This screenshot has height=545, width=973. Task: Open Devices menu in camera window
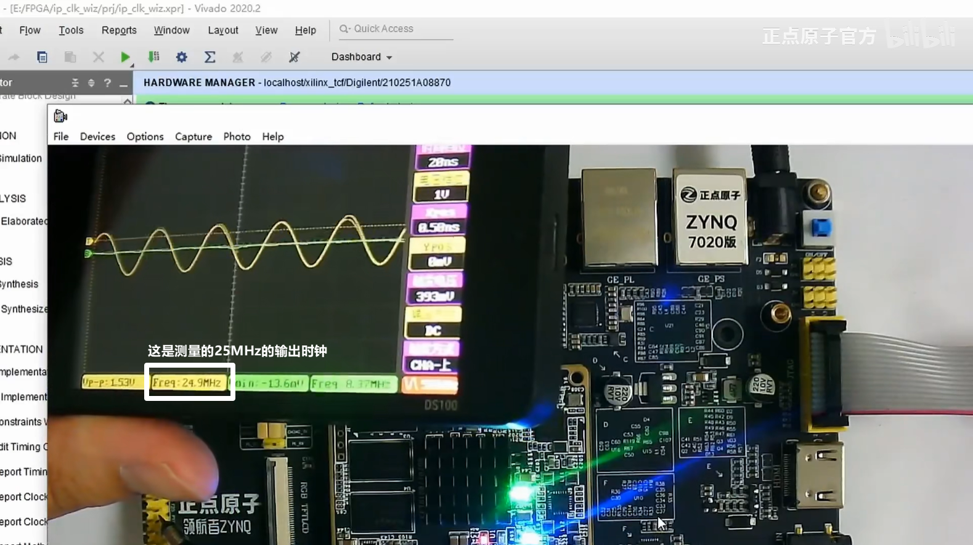tap(97, 137)
